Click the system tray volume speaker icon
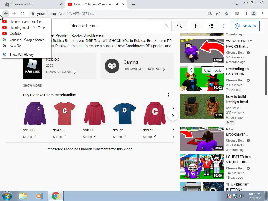This screenshot has width=268, height=201. [x=241, y=196]
